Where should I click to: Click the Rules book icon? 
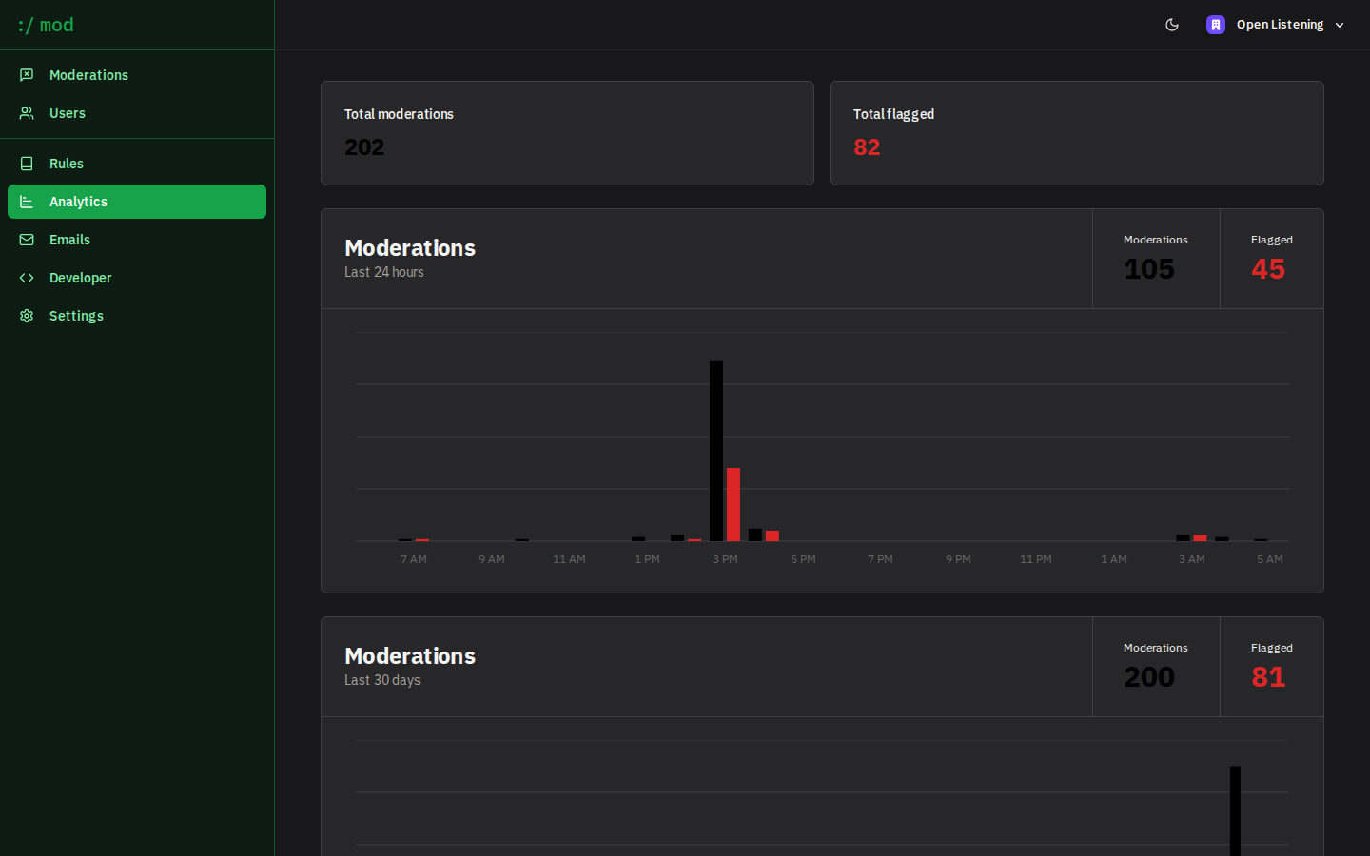point(27,164)
